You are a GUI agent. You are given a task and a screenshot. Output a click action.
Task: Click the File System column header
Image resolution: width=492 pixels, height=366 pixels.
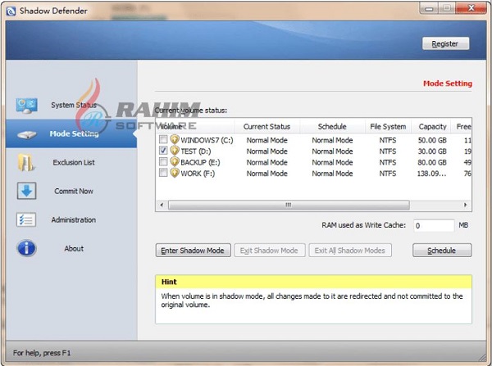click(388, 127)
